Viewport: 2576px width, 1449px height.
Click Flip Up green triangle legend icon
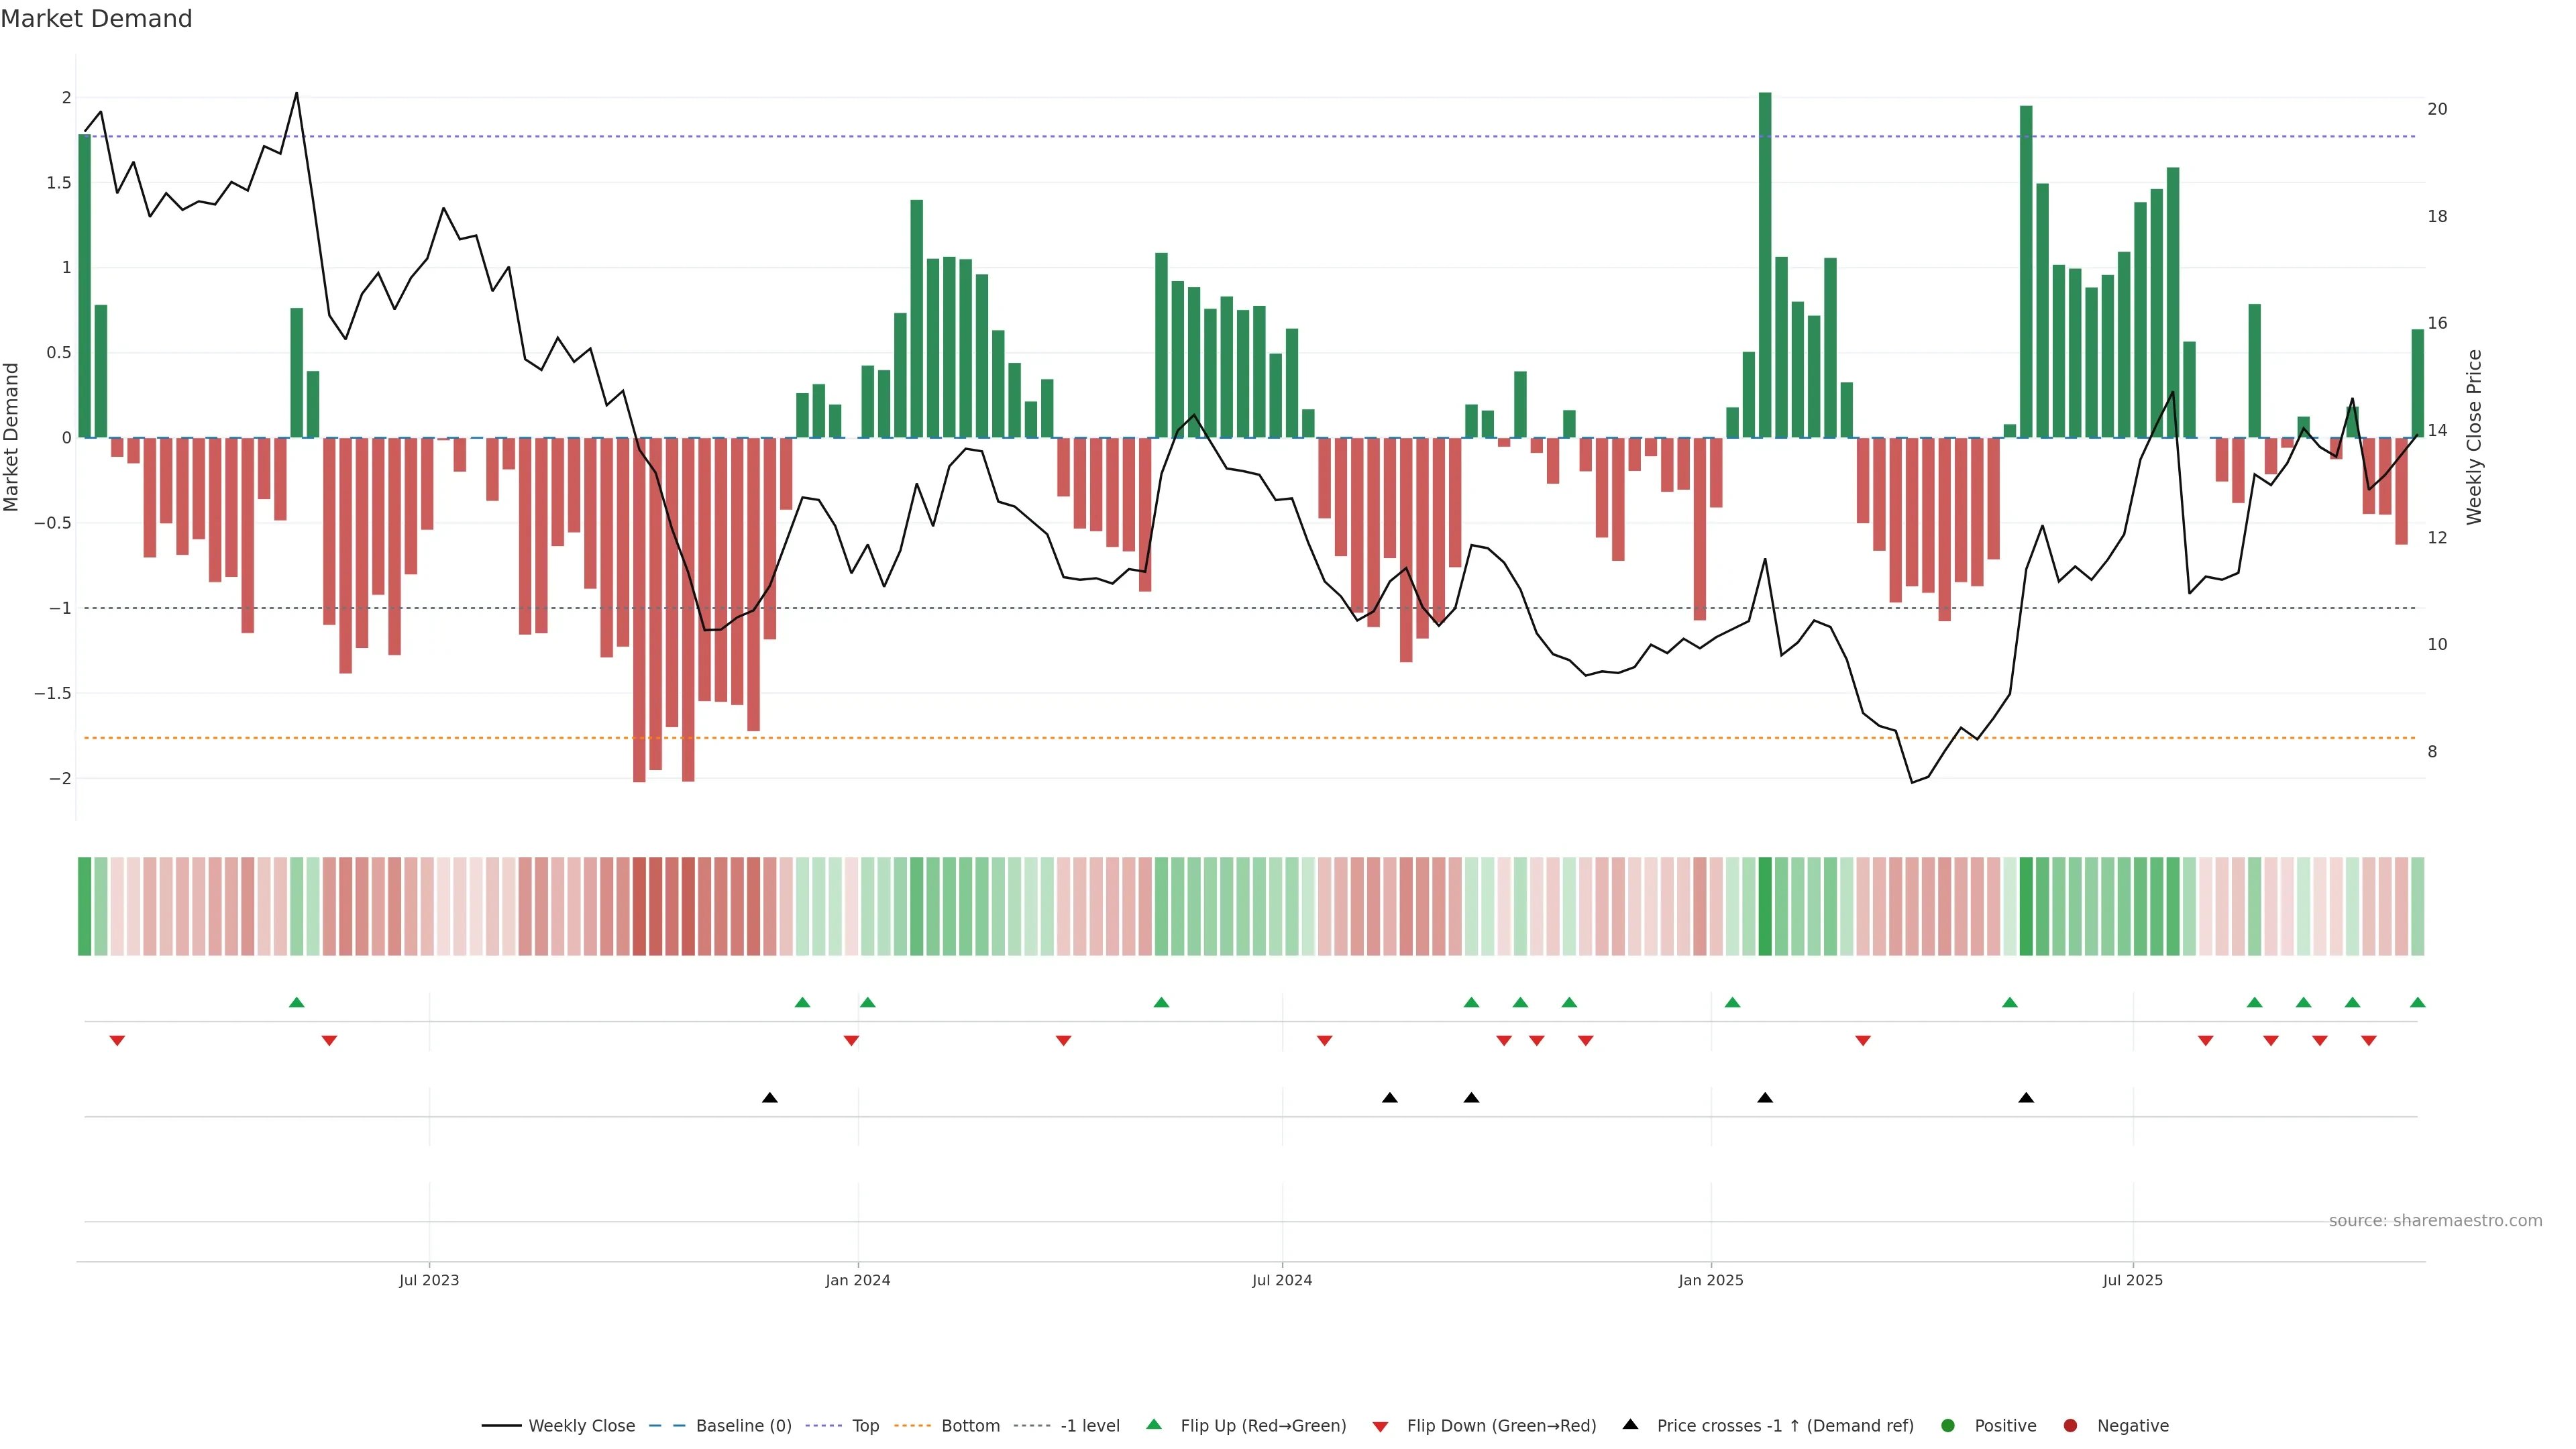coord(1154,1425)
